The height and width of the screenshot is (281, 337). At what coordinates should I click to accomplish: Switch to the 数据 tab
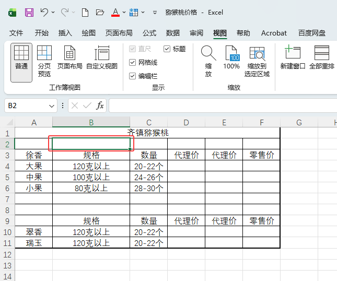(x=173, y=33)
